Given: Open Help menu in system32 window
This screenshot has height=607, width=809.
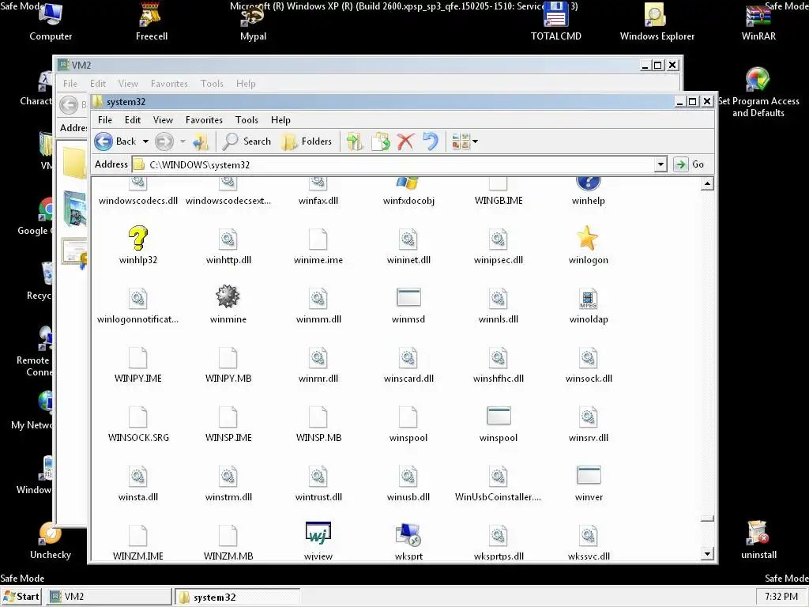Looking at the screenshot, I should 280,120.
